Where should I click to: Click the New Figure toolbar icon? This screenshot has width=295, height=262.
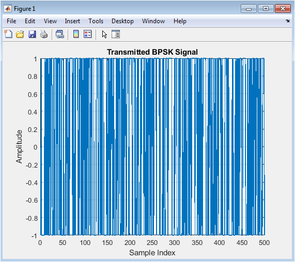click(8, 35)
